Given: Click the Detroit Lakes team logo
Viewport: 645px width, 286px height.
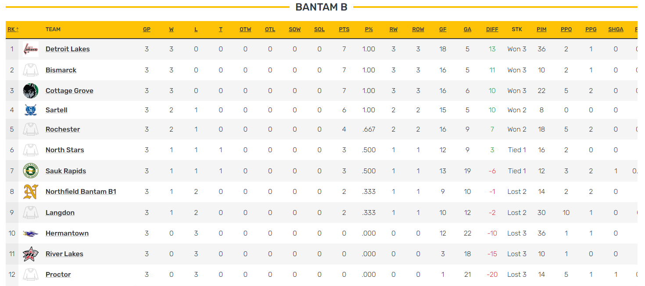Looking at the screenshot, I should (x=30, y=49).
